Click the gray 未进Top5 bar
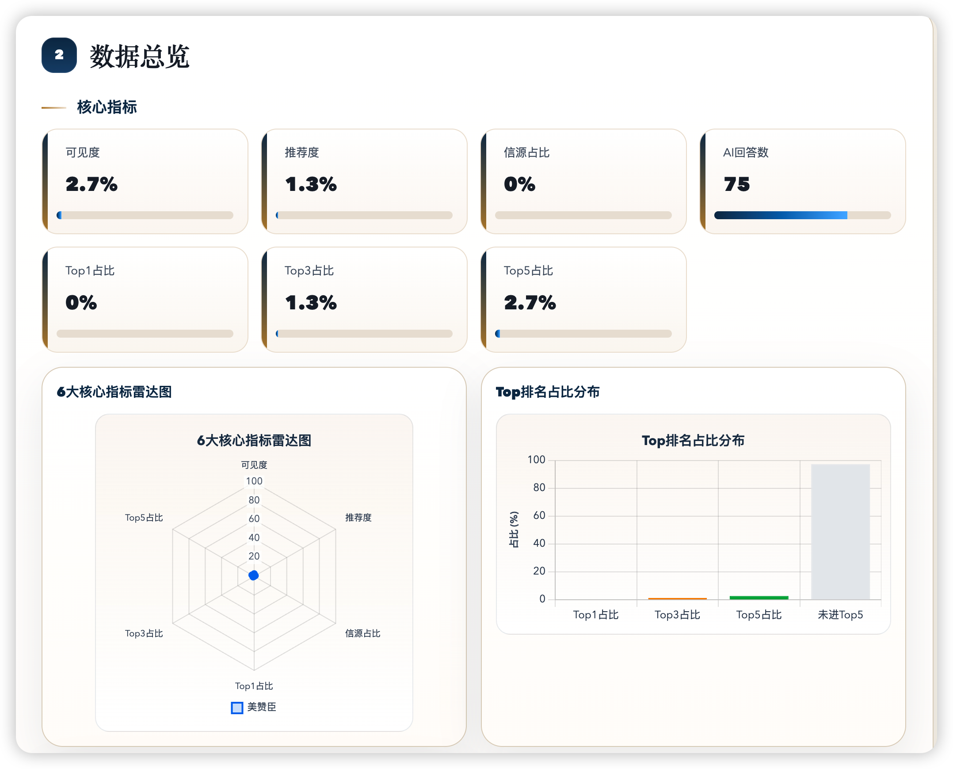953x769 pixels. point(840,532)
